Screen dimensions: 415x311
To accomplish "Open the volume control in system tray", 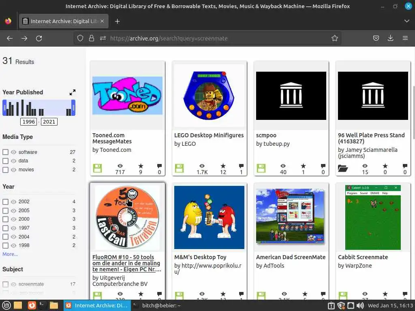I will tap(360, 305).
